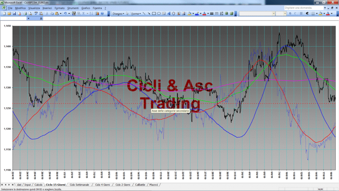Select the Rectangle drawing tool

pos(154,14)
